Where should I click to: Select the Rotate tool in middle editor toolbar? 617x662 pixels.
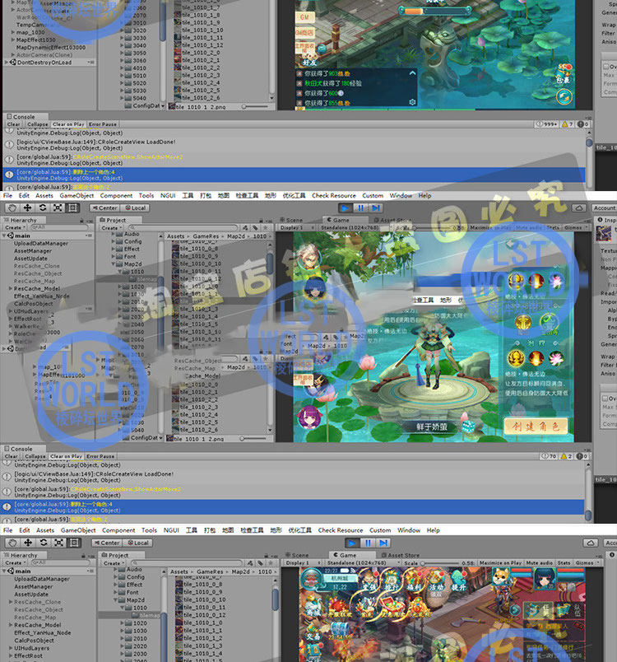(x=43, y=207)
